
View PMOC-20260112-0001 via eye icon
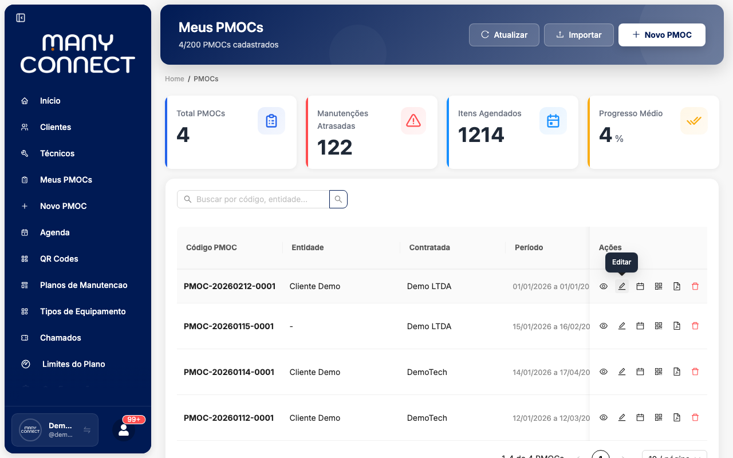coord(604,417)
